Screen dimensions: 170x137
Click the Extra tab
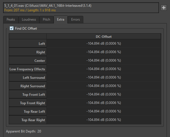pyautogui.click(x=60, y=19)
